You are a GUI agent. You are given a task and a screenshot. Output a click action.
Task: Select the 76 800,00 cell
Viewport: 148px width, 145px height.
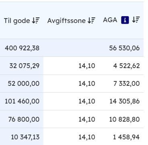pyautogui.click(x=24, y=119)
